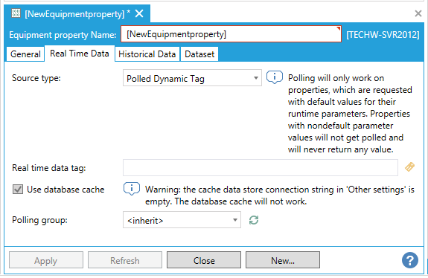Viewport: 428px width, 278px height.
Task: Click the New... button
Action: pos(283,260)
